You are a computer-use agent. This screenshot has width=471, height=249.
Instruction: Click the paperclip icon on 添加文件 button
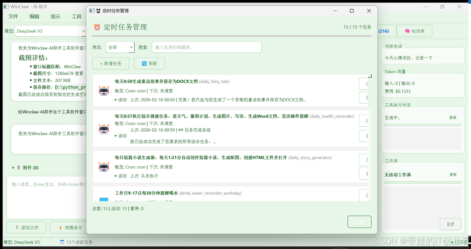(17, 228)
